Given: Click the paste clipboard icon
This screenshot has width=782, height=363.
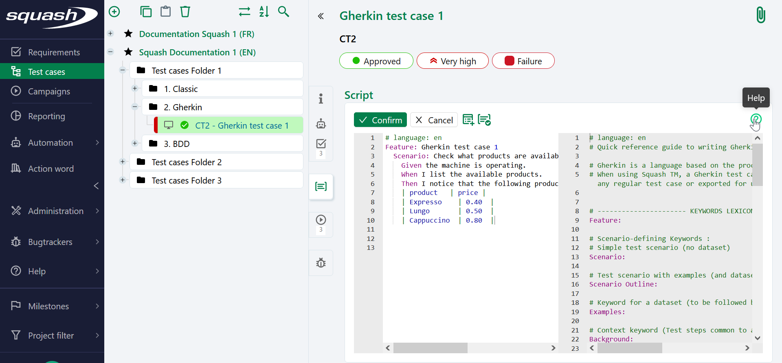Looking at the screenshot, I should 165,12.
